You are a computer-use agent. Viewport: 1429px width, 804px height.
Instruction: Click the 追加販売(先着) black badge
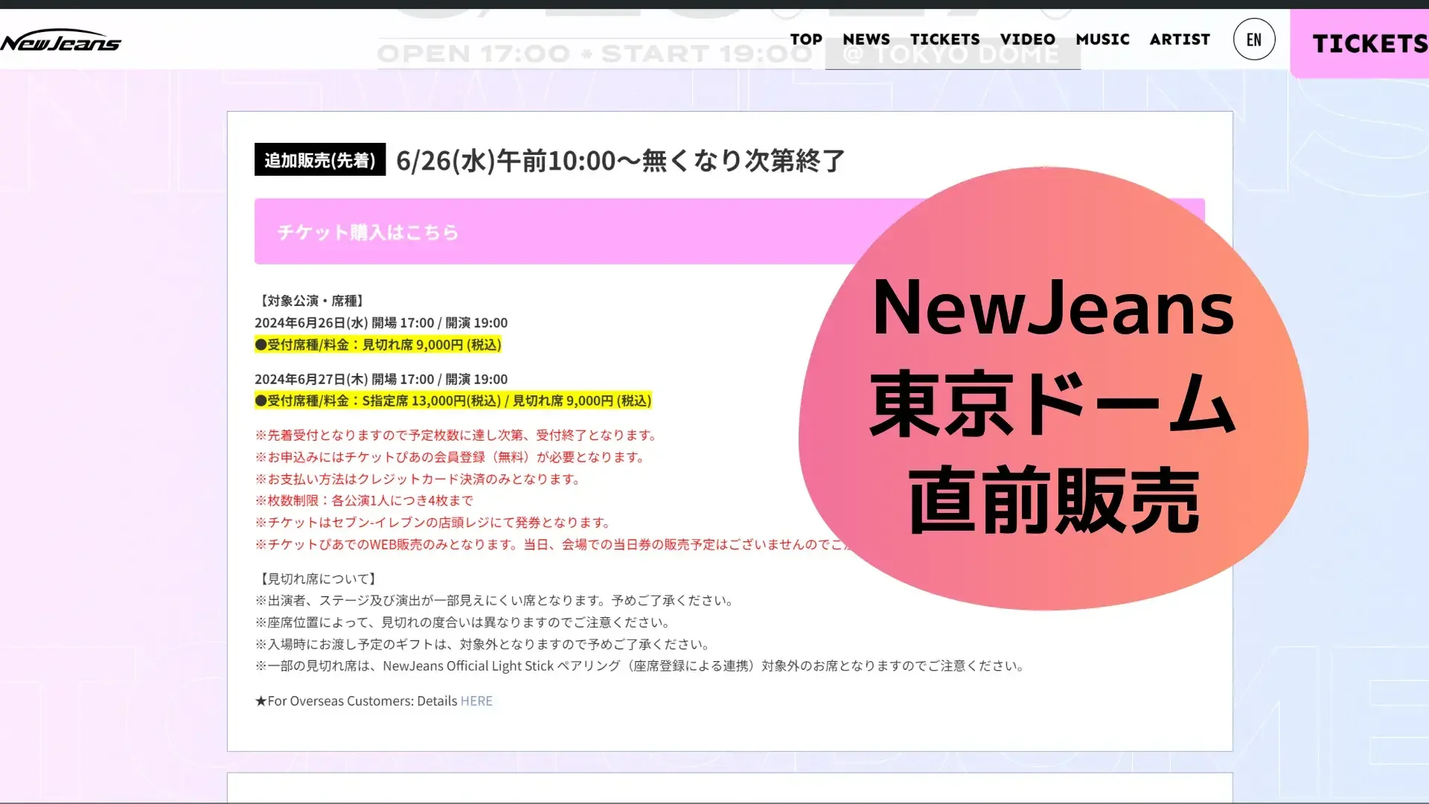coord(319,160)
